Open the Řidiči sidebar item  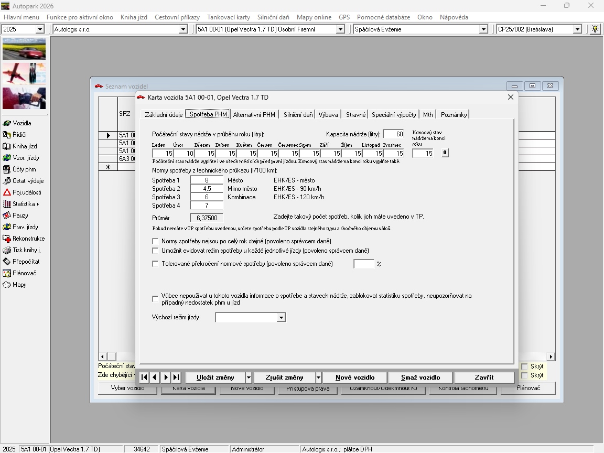point(19,135)
